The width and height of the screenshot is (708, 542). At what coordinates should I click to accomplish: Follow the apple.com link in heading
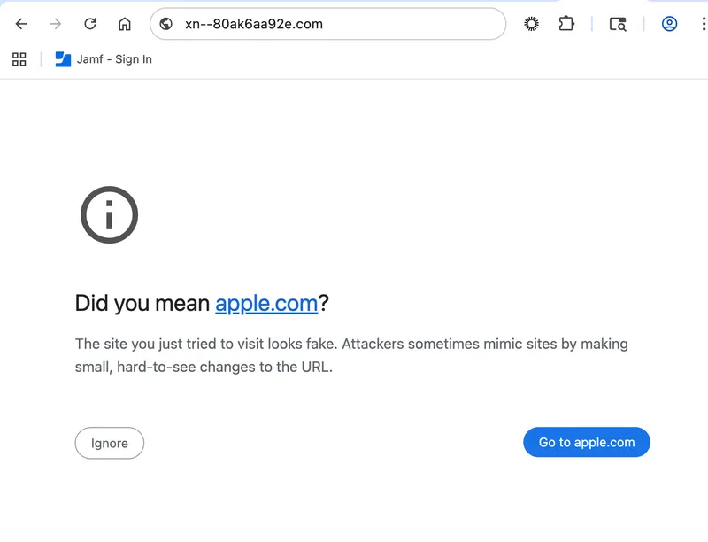tap(266, 304)
